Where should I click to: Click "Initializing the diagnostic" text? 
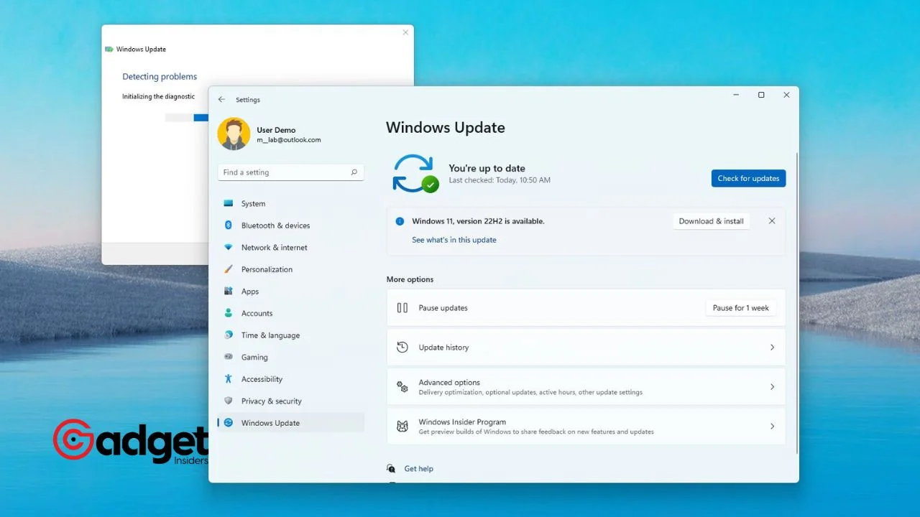158,96
